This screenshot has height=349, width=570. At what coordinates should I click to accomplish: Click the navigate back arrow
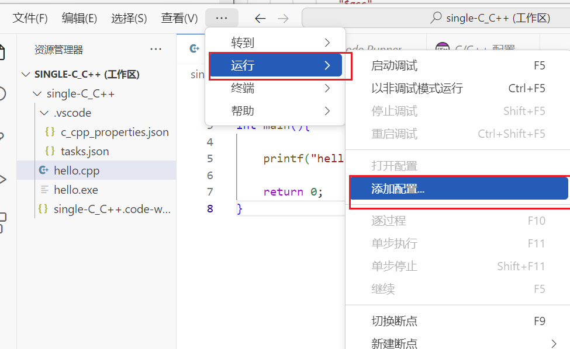[260, 19]
